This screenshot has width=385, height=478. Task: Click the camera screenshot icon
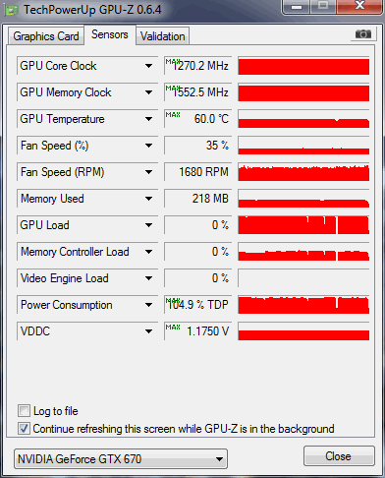tap(362, 34)
